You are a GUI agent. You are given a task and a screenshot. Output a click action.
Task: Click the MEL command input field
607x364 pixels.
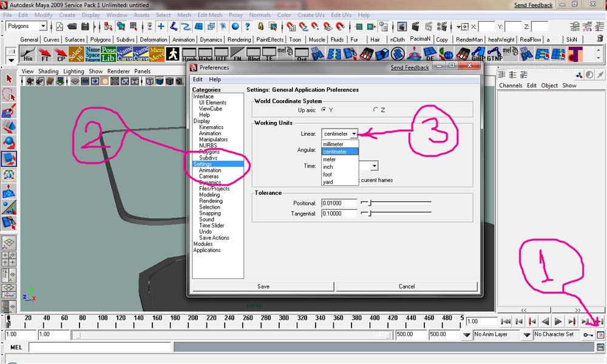(x=100, y=348)
